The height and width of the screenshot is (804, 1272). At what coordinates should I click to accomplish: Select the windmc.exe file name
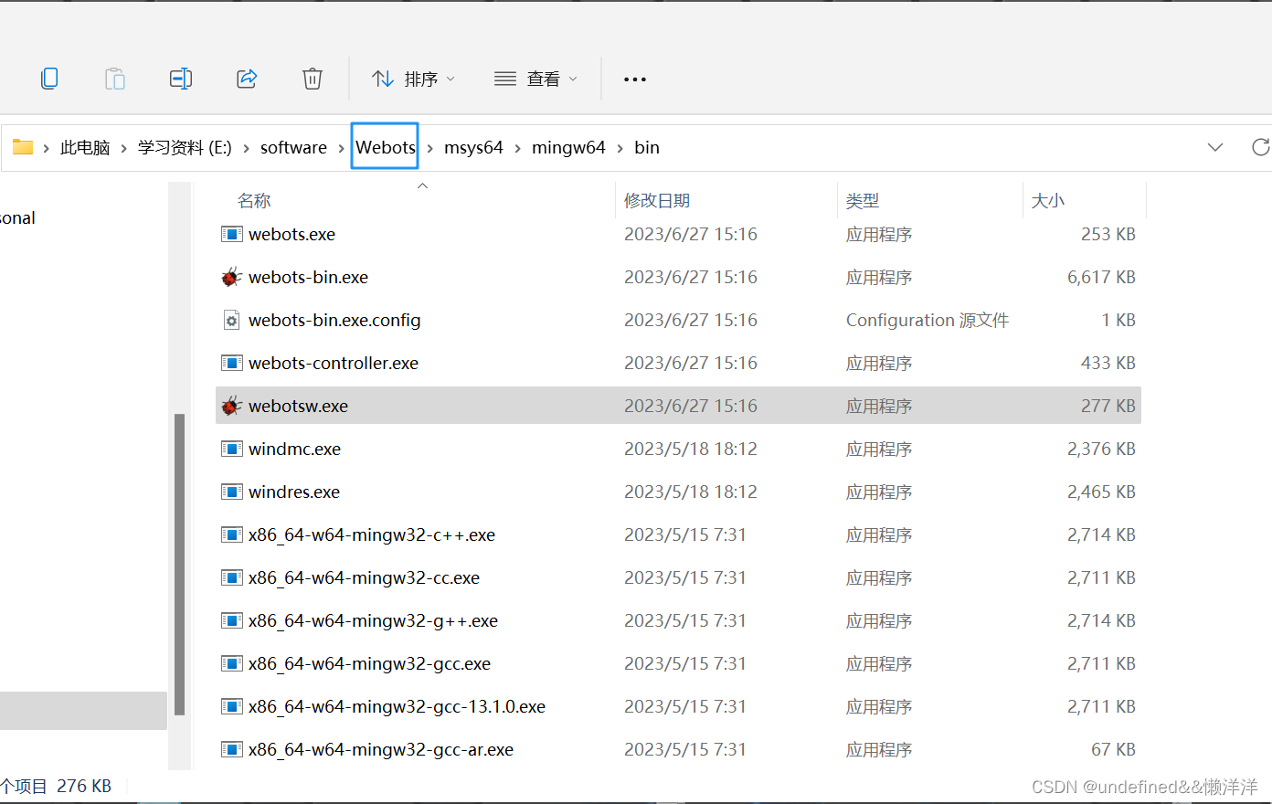(294, 449)
